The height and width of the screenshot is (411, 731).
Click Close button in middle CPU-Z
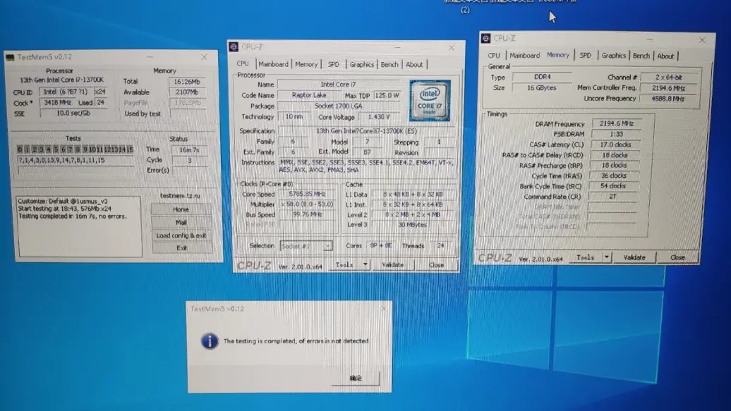coord(436,265)
